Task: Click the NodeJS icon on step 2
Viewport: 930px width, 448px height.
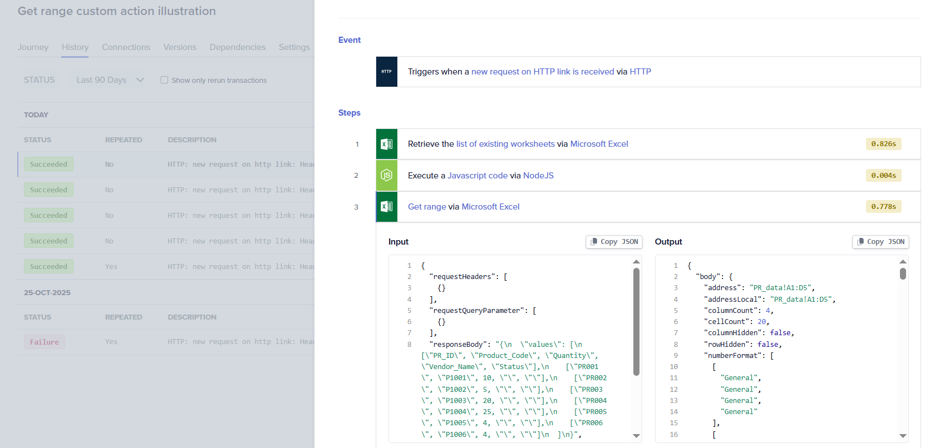Action: click(387, 176)
